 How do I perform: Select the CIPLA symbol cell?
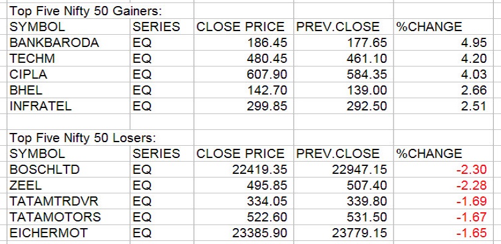pyautogui.click(x=29, y=74)
